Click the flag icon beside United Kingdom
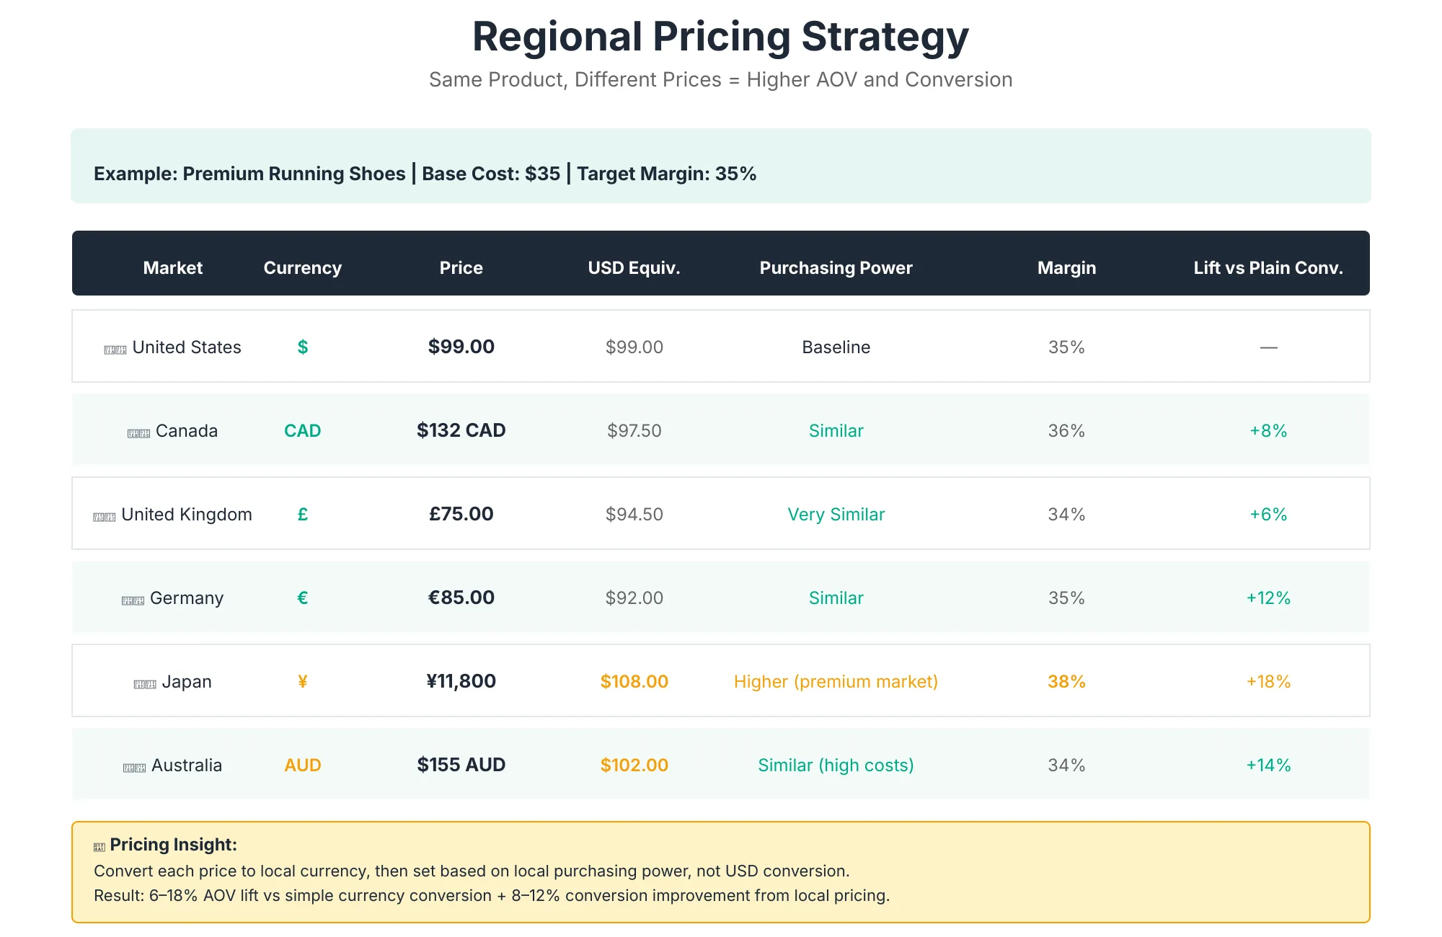This screenshot has width=1442, height=937. point(105,517)
